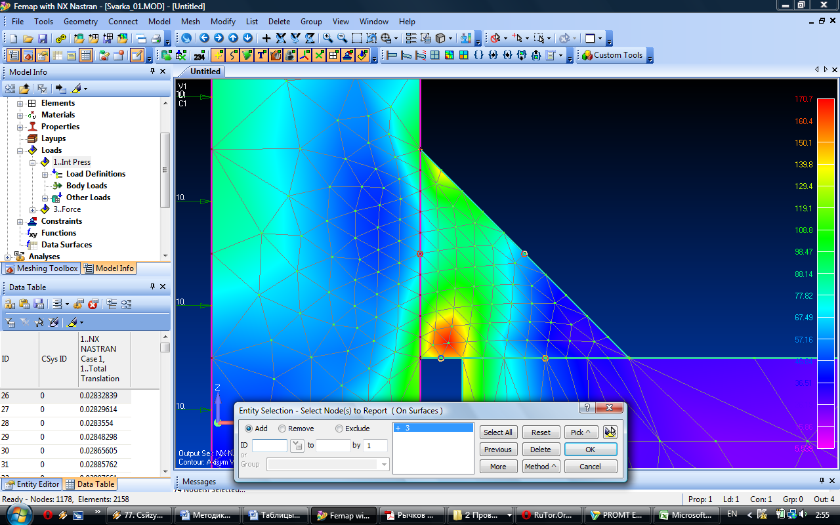This screenshot has width=840, height=525.
Task: Click the Pan Right arrow icon
Action: (x=219, y=39)
